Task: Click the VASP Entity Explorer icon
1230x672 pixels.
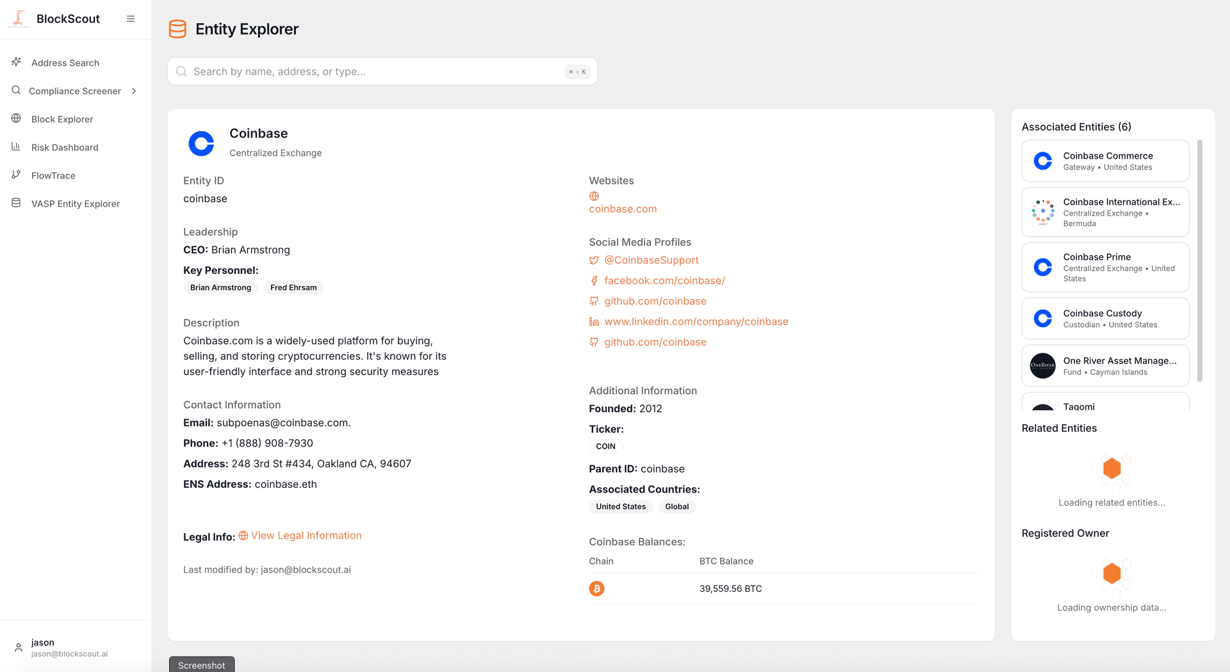Action: [16, 203]
